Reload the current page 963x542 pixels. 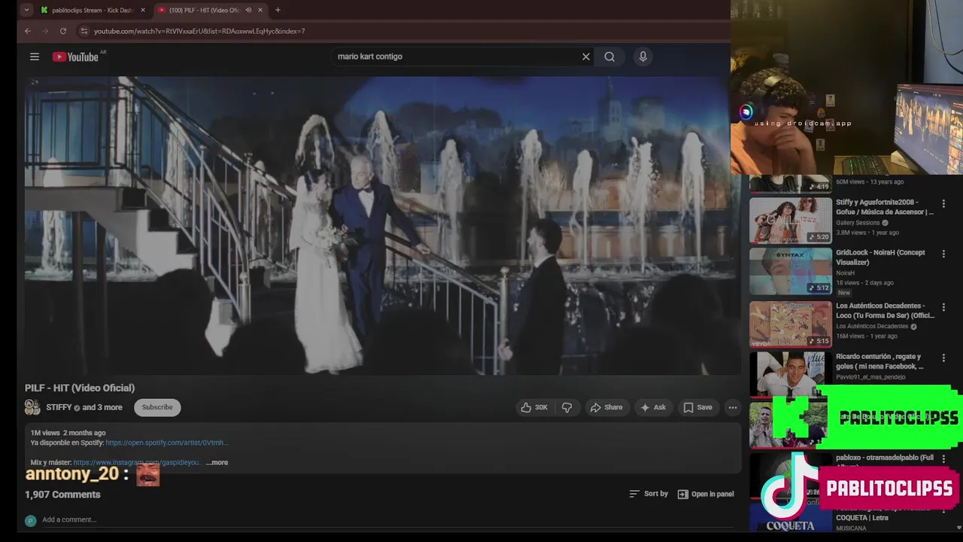63,31
